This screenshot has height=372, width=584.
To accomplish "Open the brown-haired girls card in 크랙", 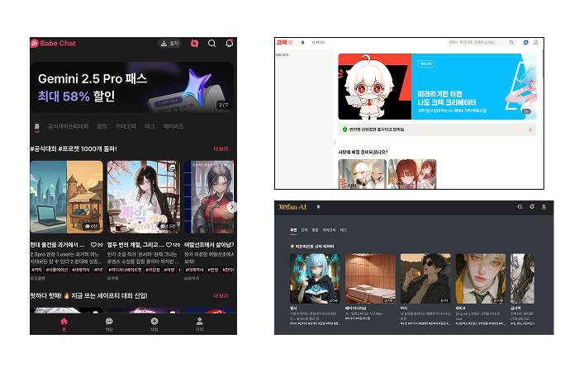I will point(412,174).
